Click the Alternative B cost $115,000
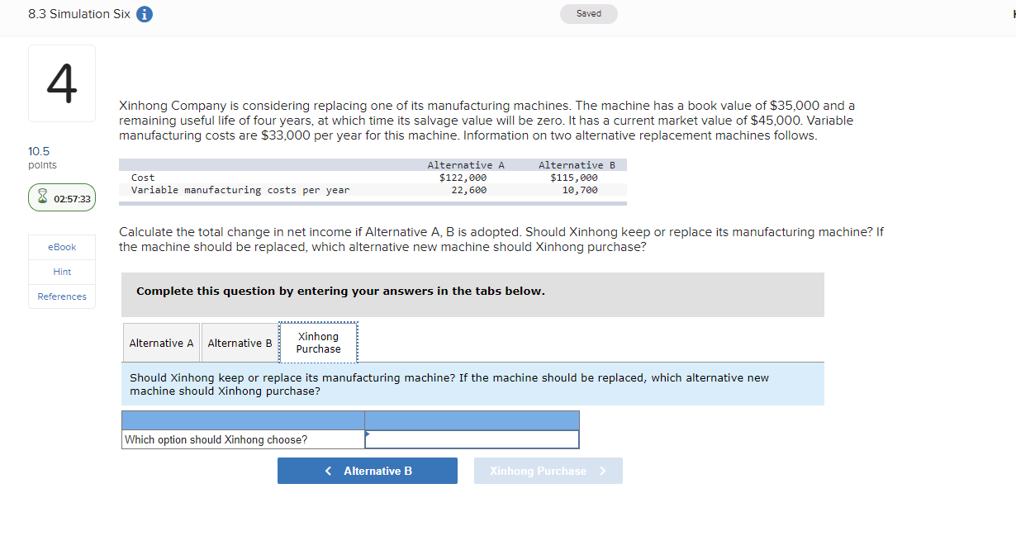The height and width of the screenshot is (550, 1016). point(574,178)
